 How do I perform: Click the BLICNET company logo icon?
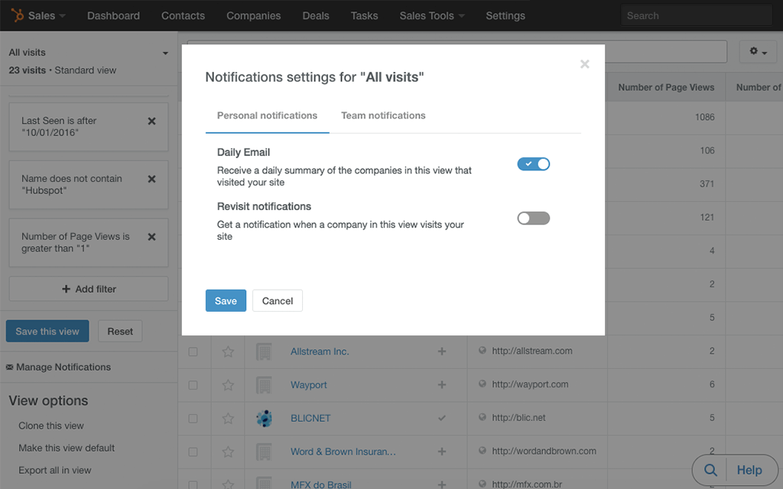coord(264,419)
